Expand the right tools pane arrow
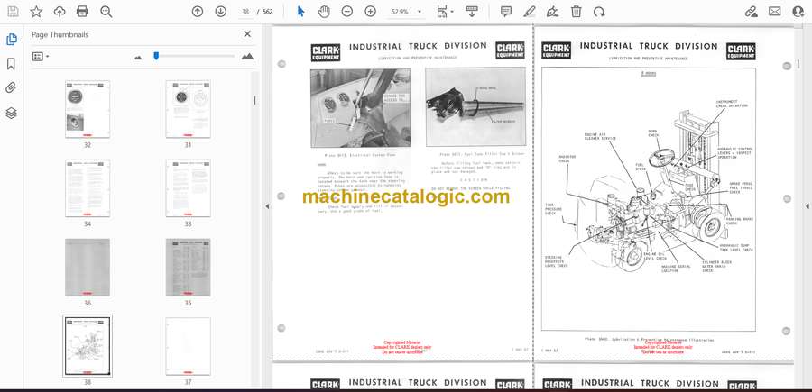 point(807,206)
